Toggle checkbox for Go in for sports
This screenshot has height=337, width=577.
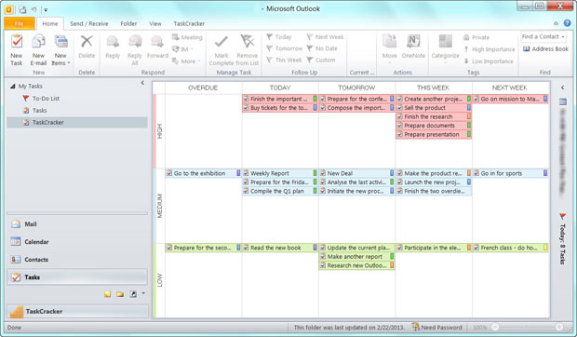476,173
